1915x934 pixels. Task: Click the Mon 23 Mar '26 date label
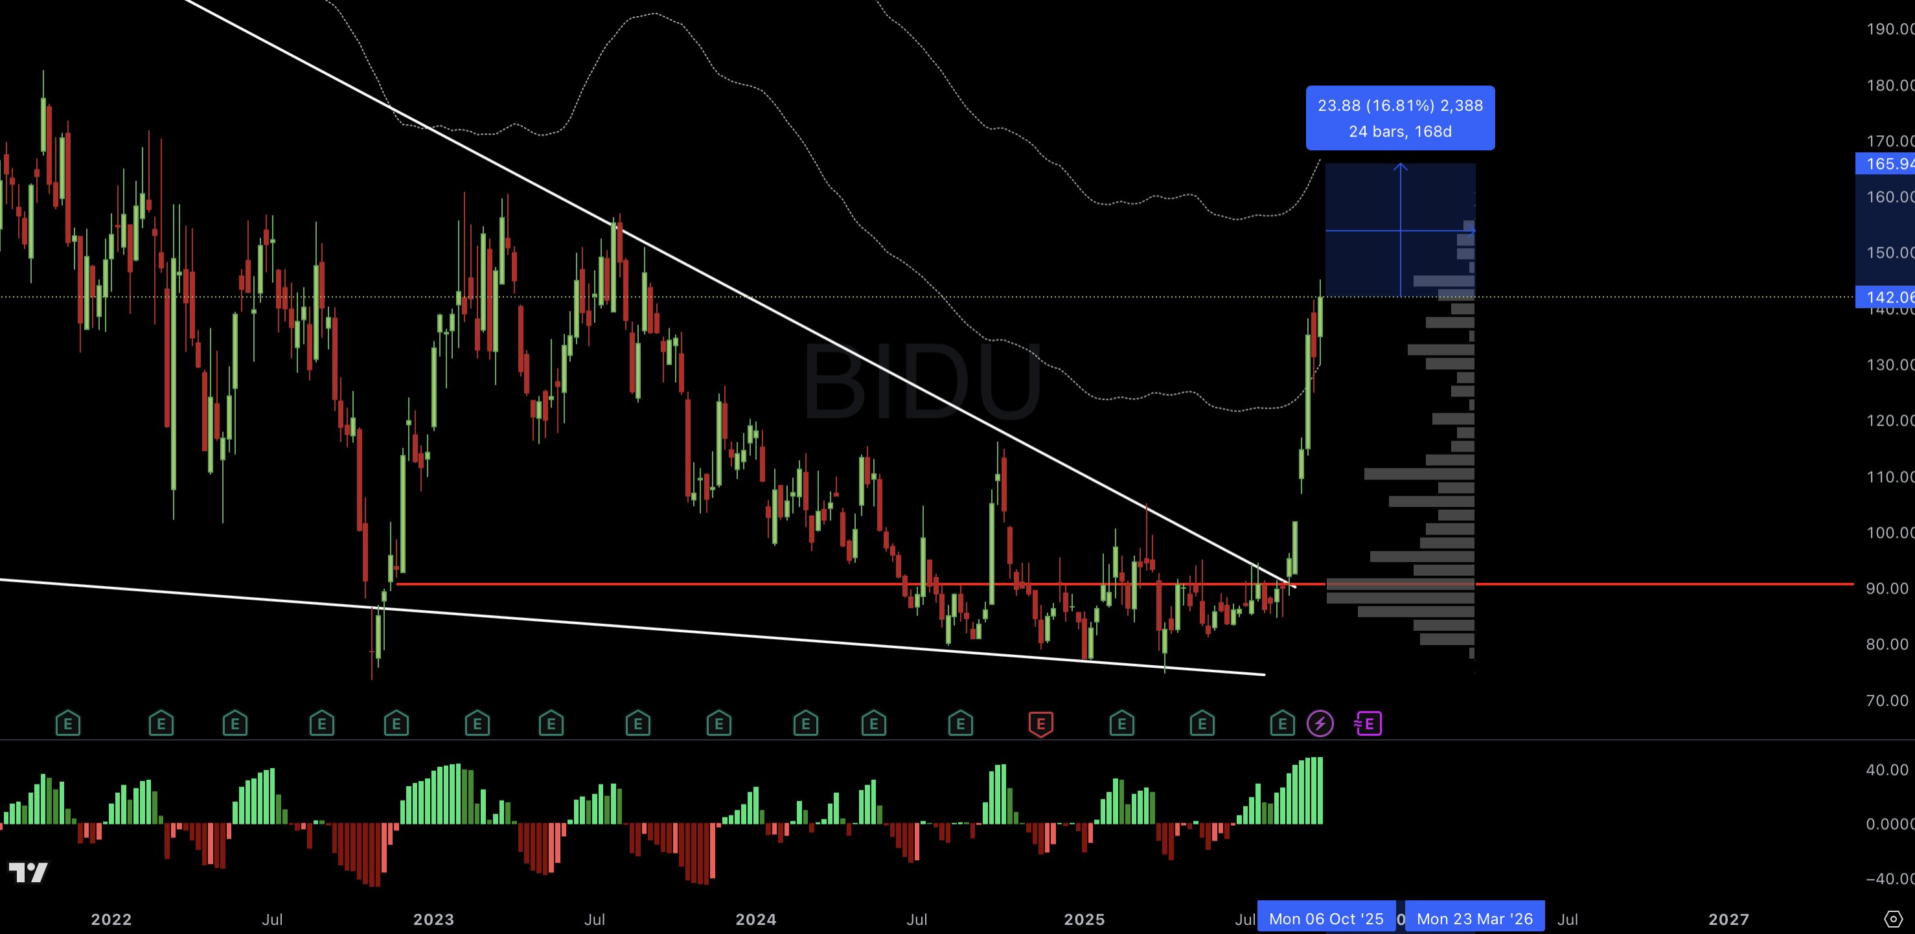click(x=1475, y=919)
